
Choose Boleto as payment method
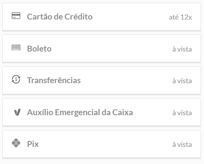tap(102, 48)
